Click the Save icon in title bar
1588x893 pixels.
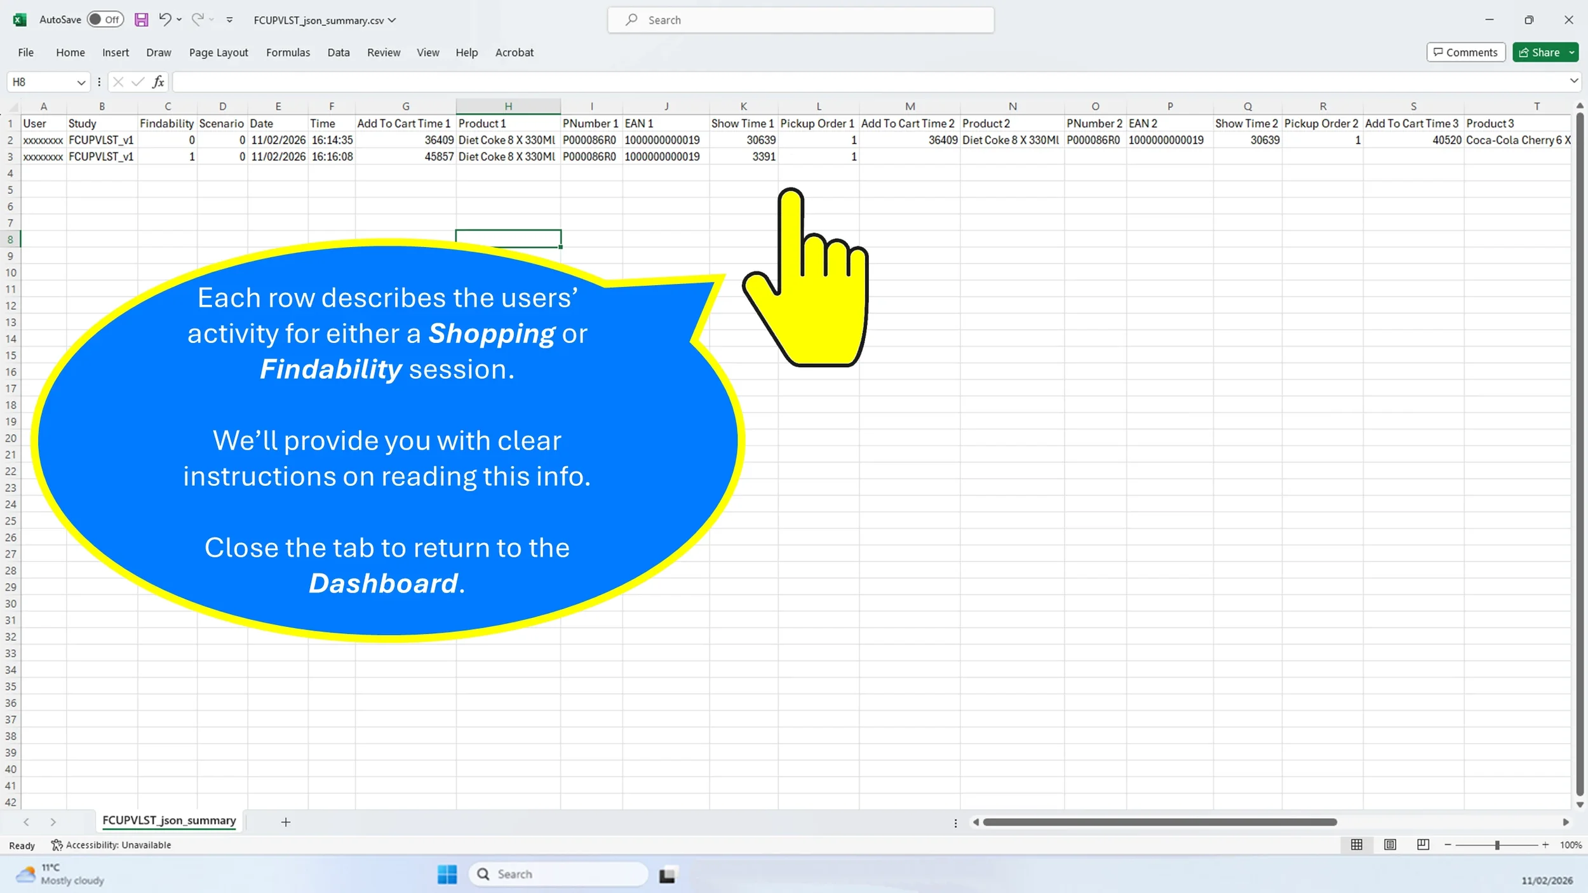pos(141,20)
